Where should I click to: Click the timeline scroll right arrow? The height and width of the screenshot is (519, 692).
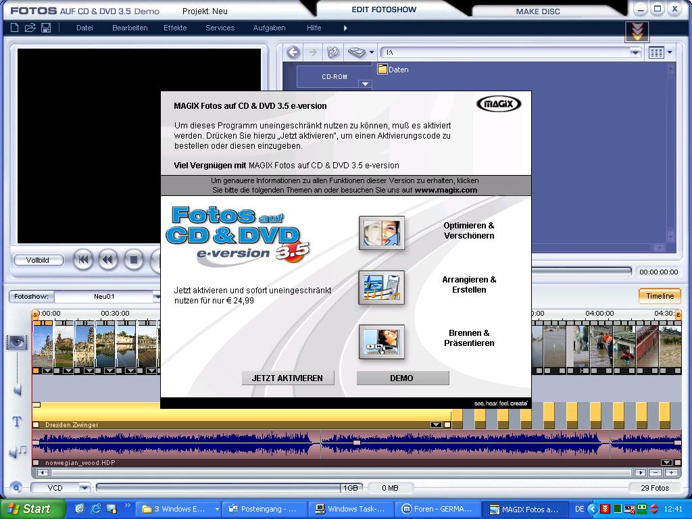(x=640, y=472)
